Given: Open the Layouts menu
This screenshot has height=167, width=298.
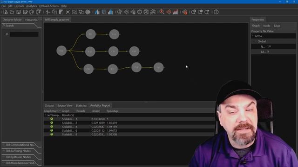Looking at the screenshot, I should tap(19, 6).
